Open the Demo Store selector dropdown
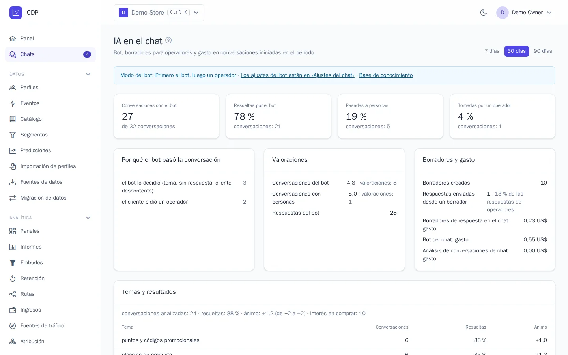This screenshot has width=568, height=355. point(159,13)
